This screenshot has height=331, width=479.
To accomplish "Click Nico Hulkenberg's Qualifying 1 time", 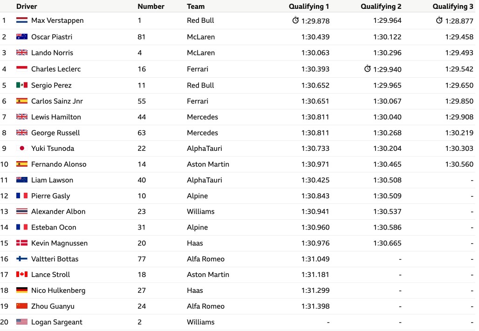I will tap(315, 290).
